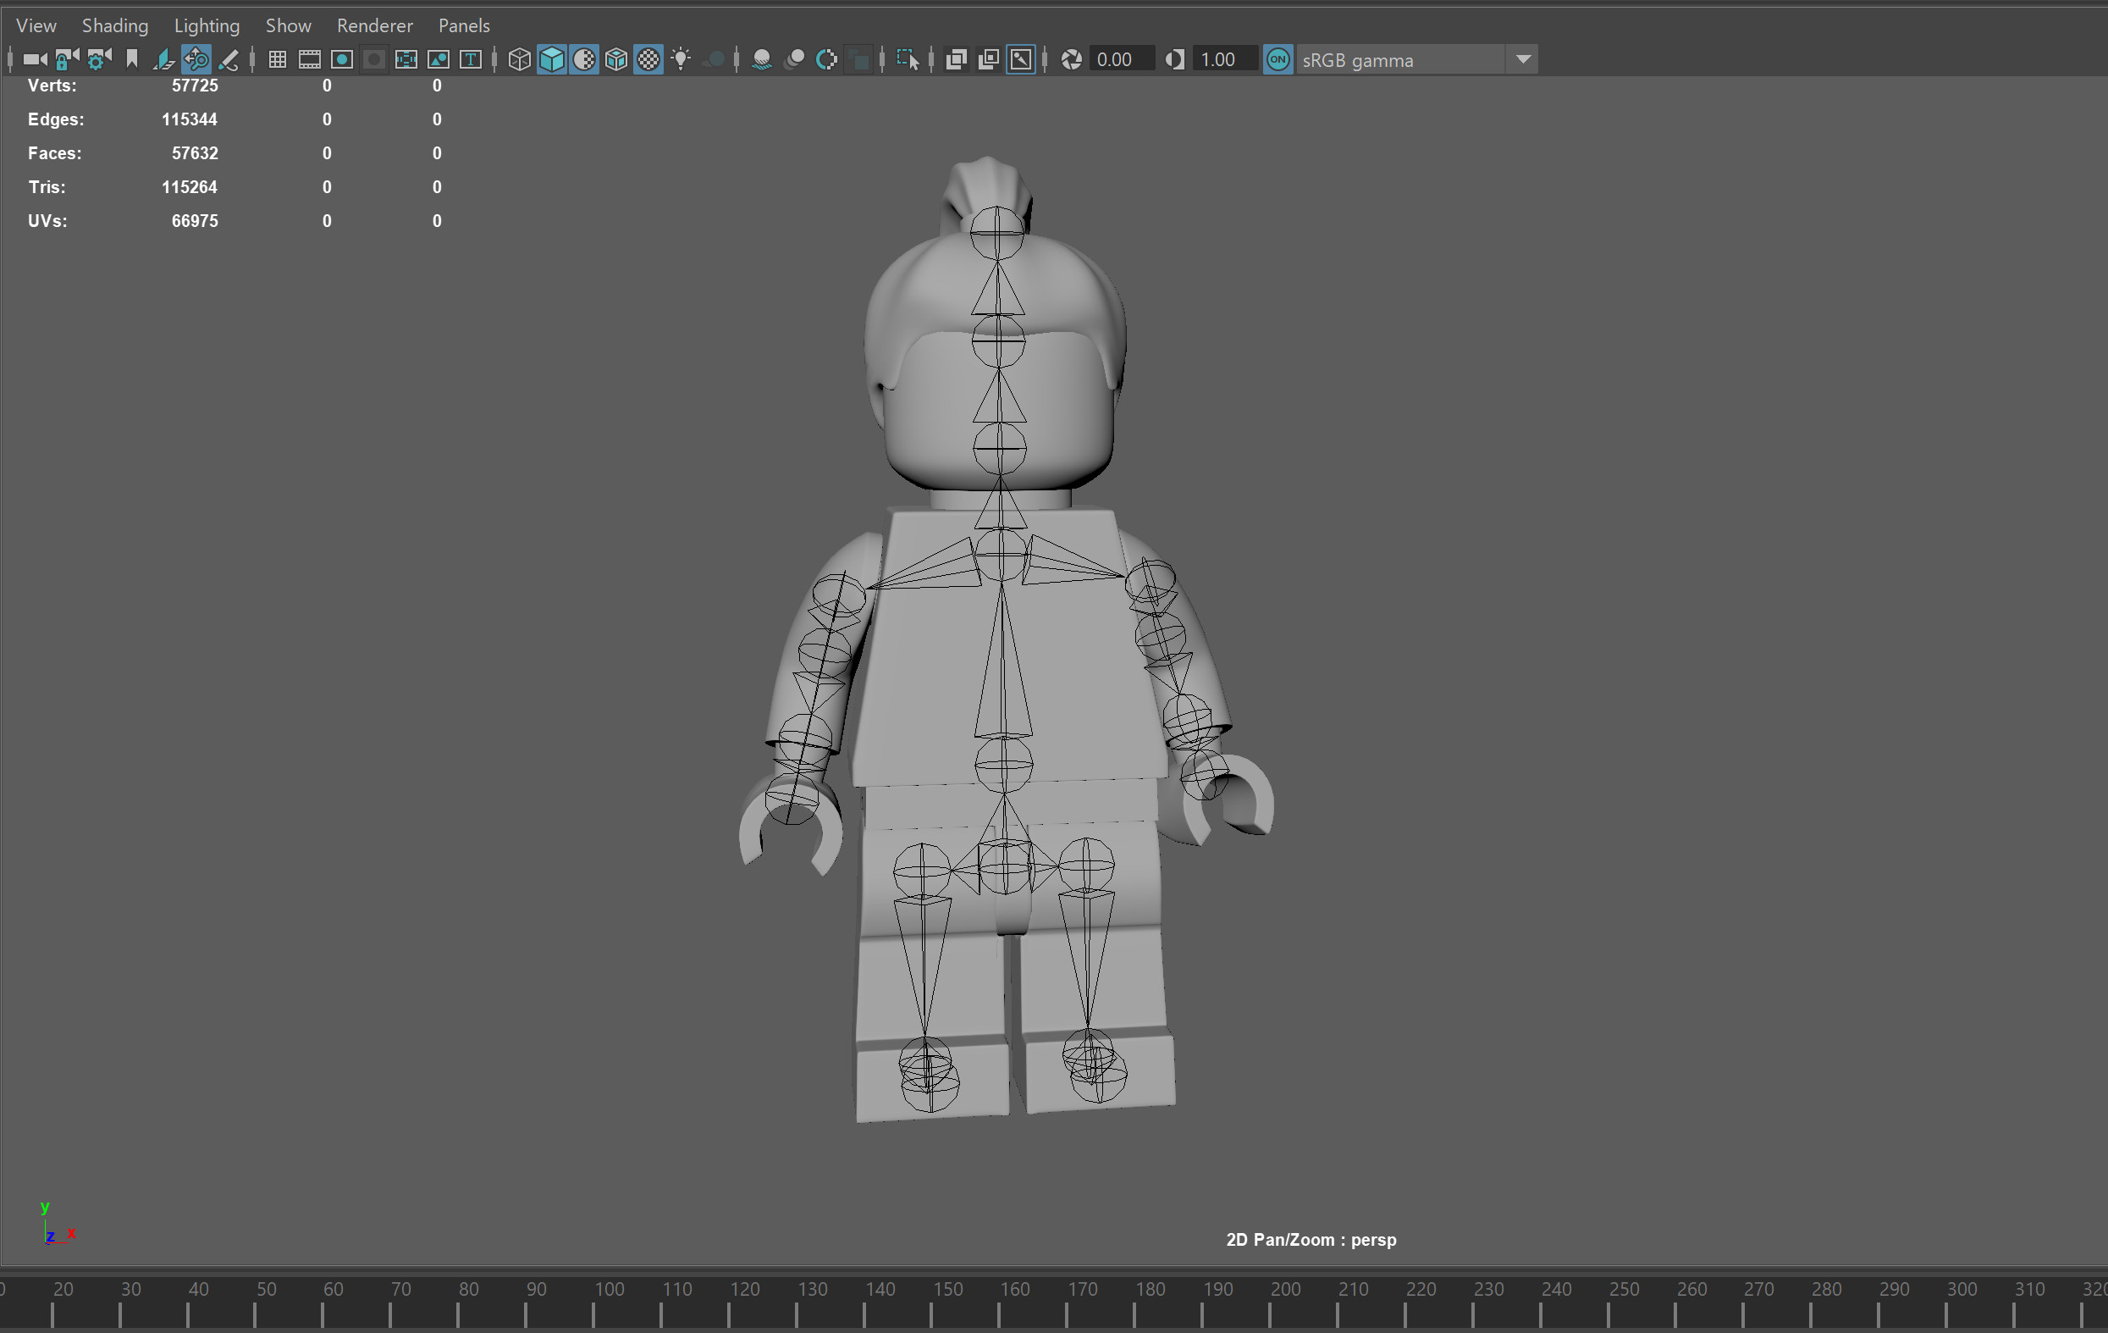Image resolution: width=2108 pixels, height=1333 pixels.
Task: Click the Faces count 57632
Action: coord(195,153)
